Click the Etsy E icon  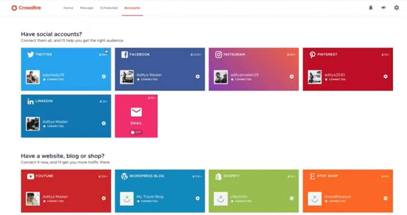(x=312, y=176)
